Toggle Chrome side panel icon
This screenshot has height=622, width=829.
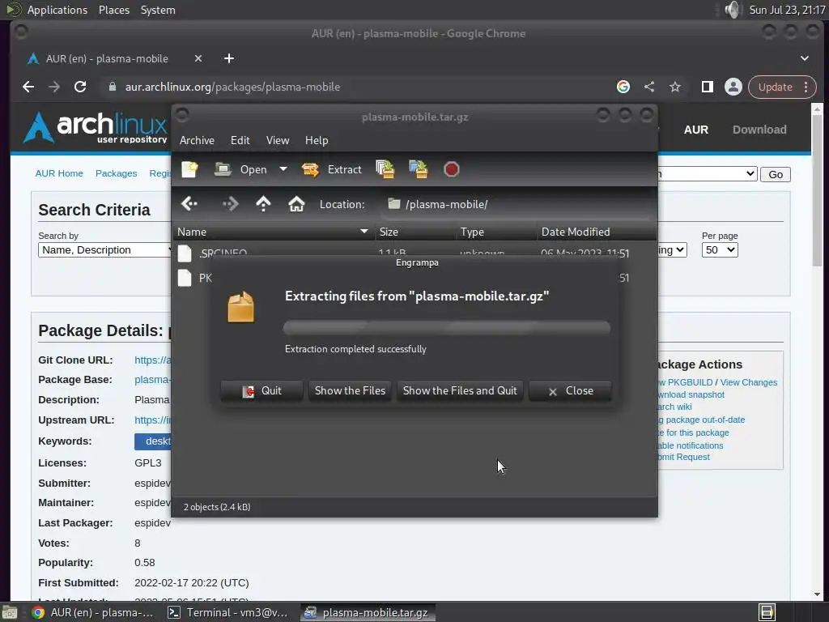point(708,87)
